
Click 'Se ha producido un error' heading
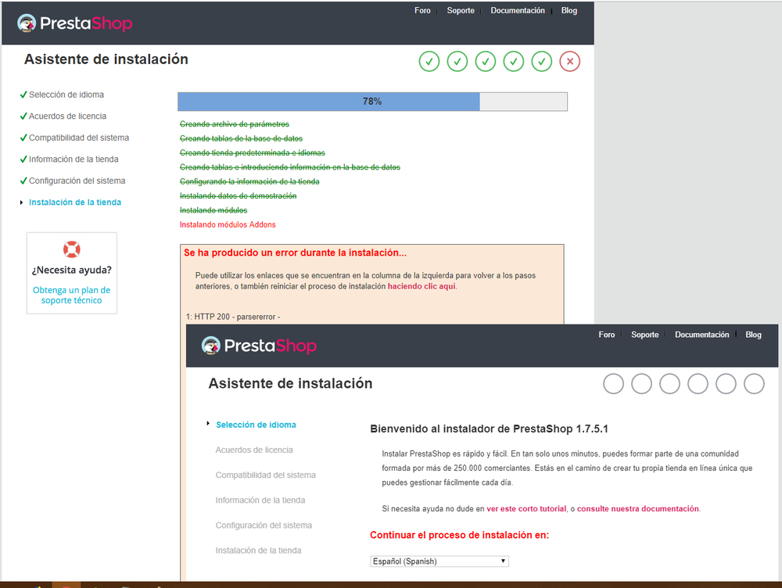(x=295, y=253)
